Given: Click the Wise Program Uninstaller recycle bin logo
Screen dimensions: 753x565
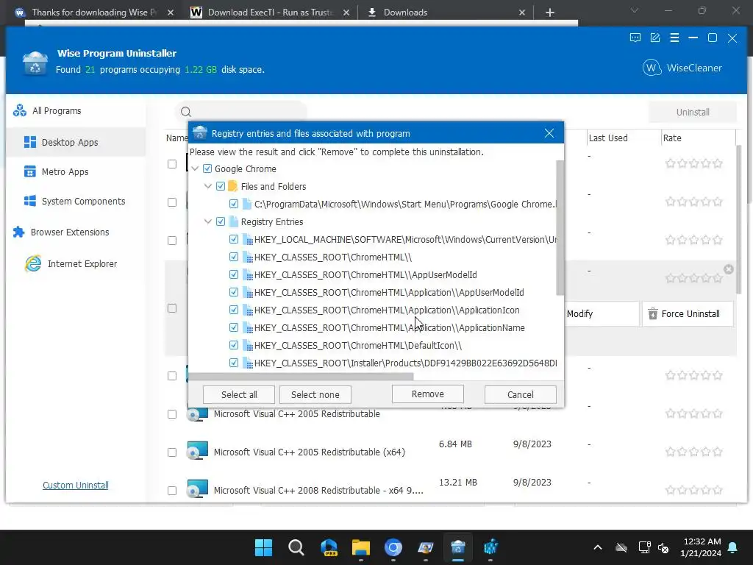Looking at the screenshot, I should tap(35, 63).
